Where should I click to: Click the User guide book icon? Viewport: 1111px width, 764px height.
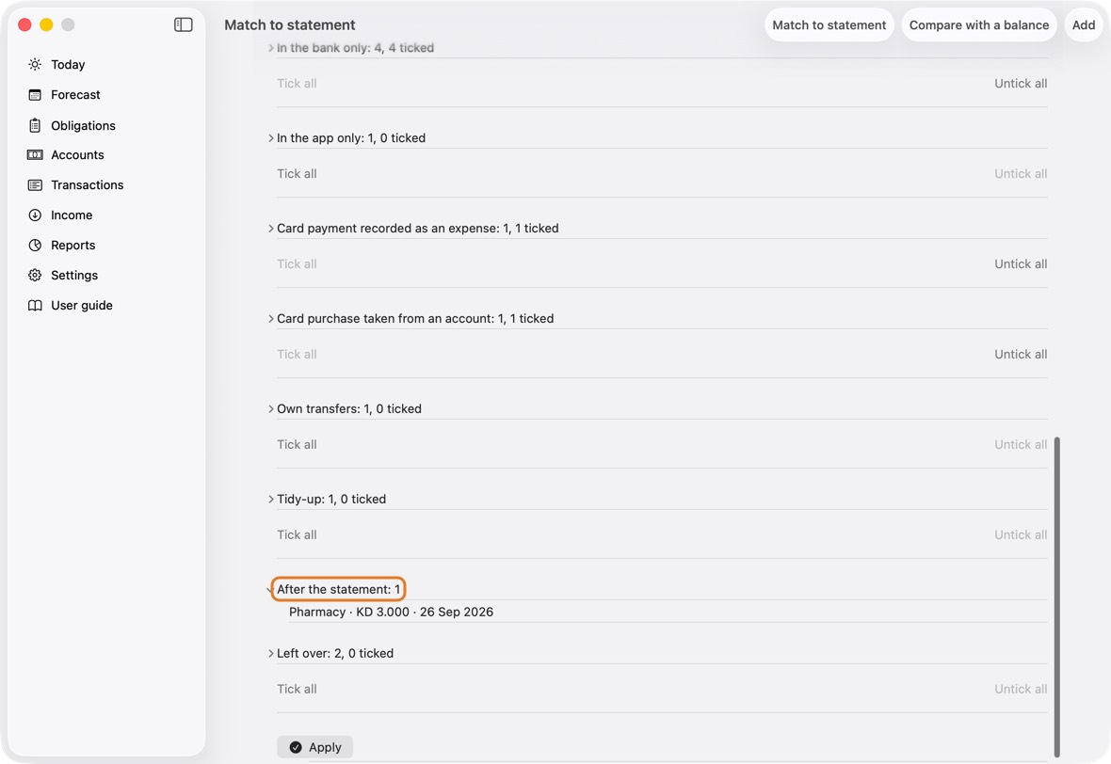tap(35, 305)
